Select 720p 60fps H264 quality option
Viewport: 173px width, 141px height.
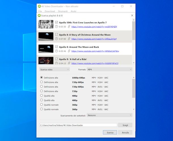pyautogui.click(x=41, y=82)
